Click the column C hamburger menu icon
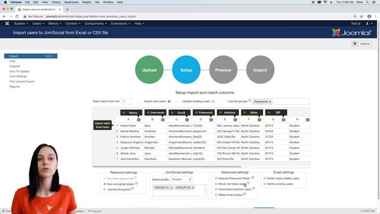Screen dimensions: 380x214 (x=187, y=119)
